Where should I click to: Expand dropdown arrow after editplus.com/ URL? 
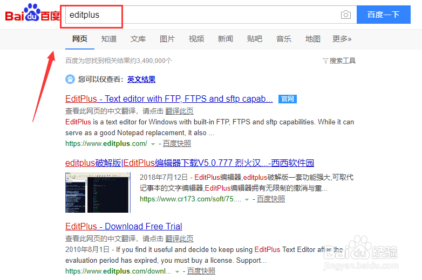(x=153, y=144)
